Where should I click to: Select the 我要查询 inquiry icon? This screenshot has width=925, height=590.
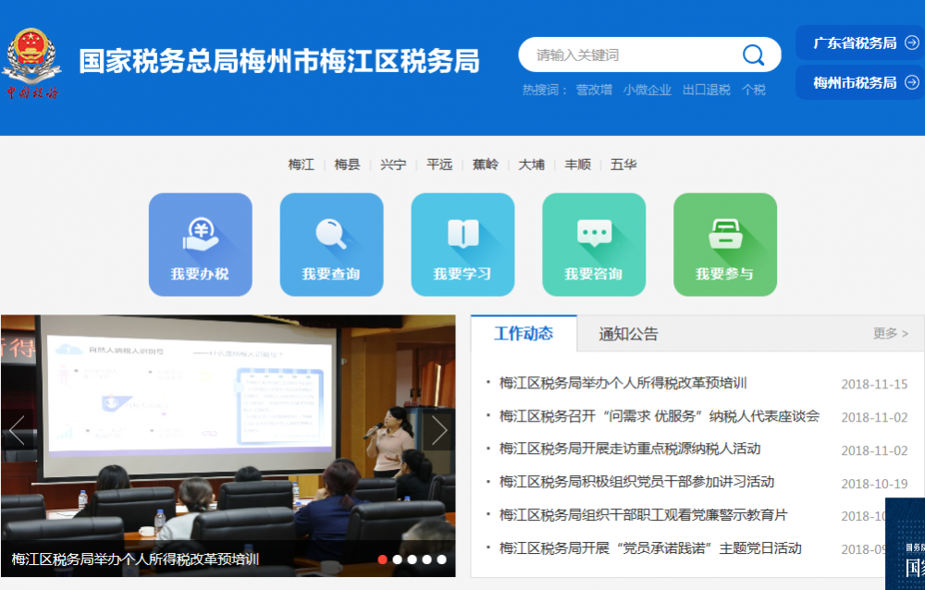pos(332,243)
